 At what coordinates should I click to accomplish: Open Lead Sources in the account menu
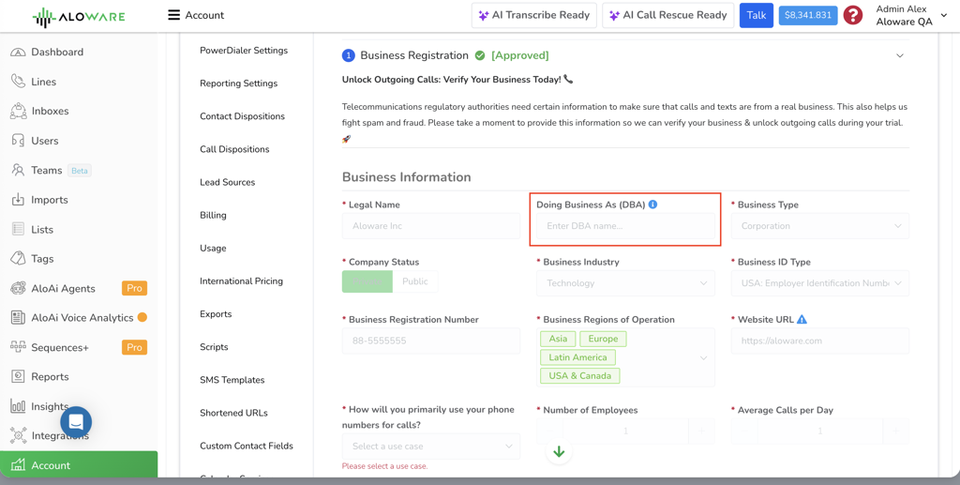[x=227, y=183]
